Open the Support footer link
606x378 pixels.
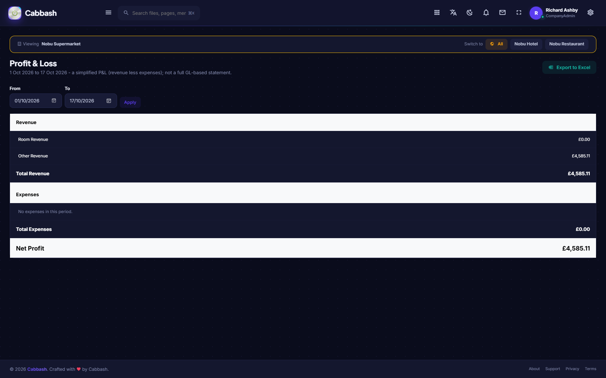(x=553, y=369)
